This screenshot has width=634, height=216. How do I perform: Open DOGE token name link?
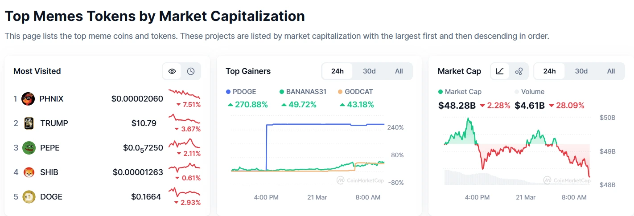pos(51,197)
